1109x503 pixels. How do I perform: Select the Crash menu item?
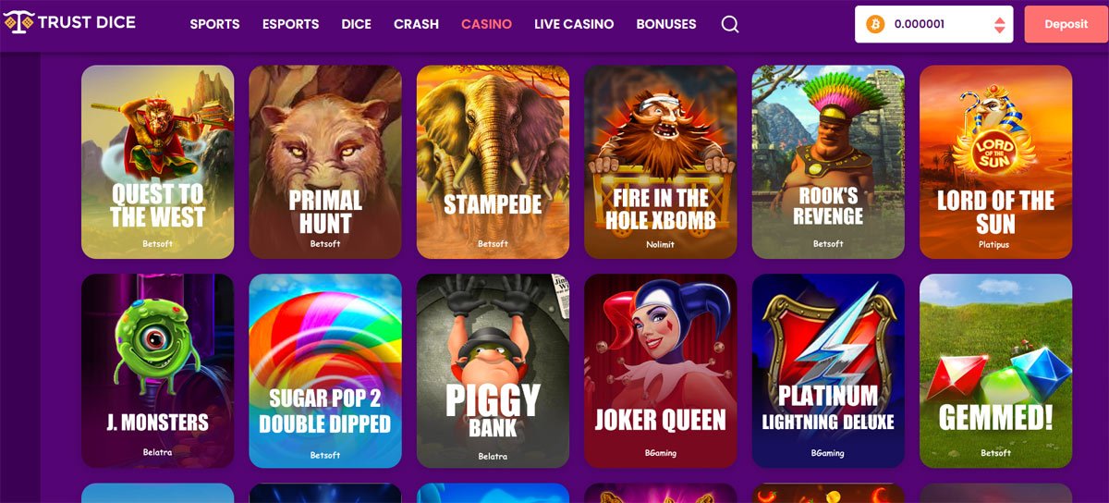[x=416, y=24]
